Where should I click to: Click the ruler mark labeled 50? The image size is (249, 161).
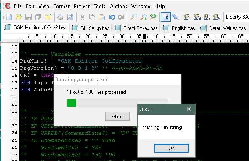point(190,36)
